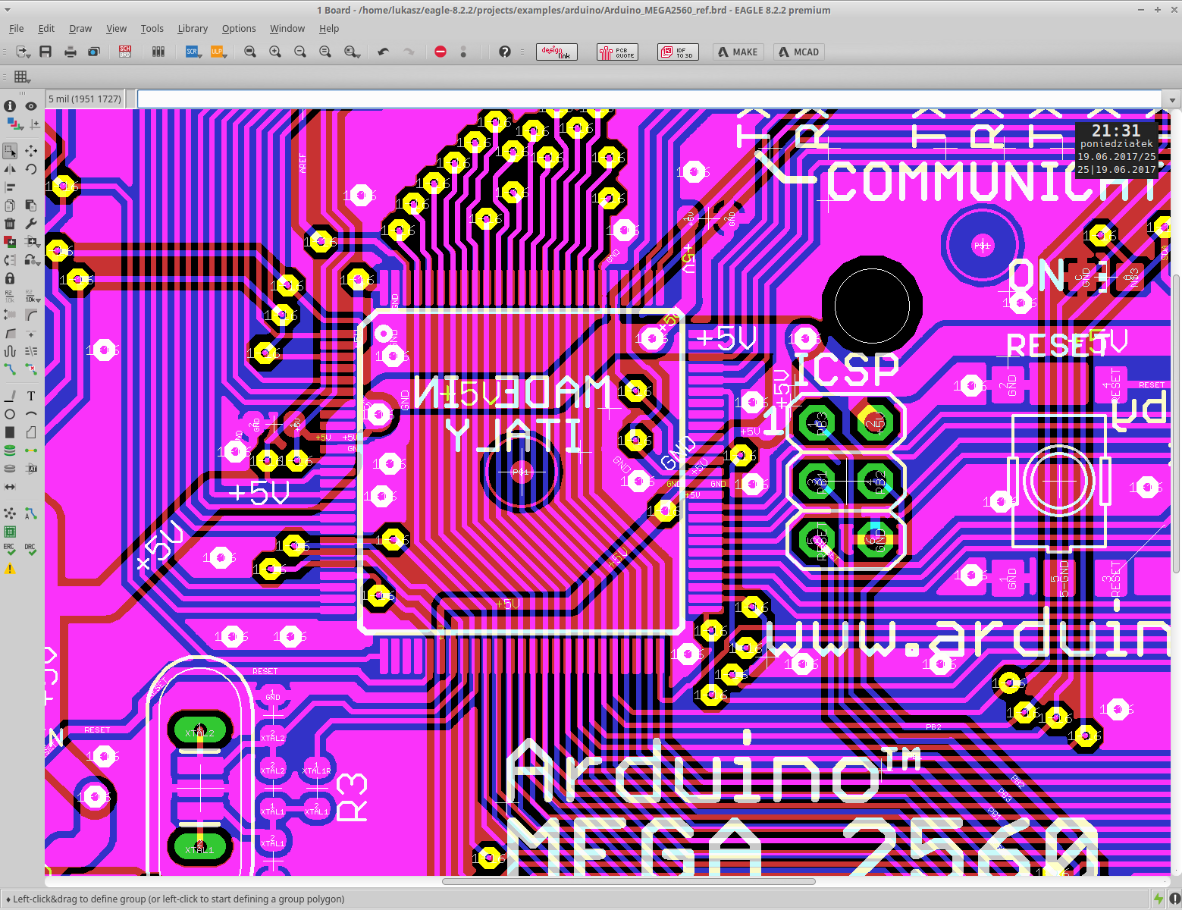Open the Edit menu
This screenshot has width=1182, height=910.
tap(46, 29)
